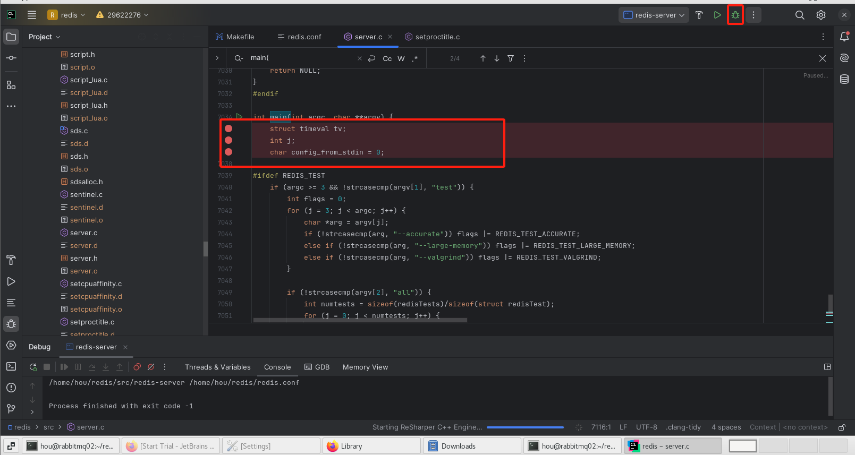Remove breakpoint on 'struct timeval tv' line

coord(228,128)
